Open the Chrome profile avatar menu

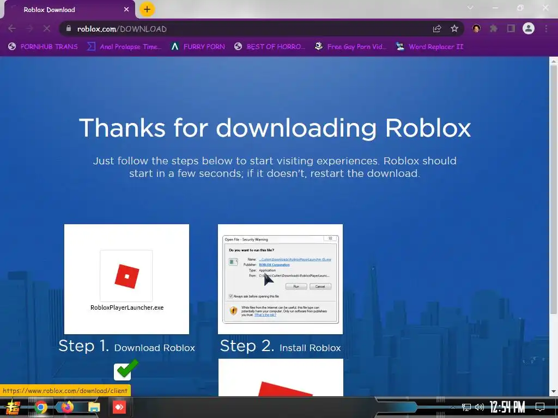coord(529,28)
